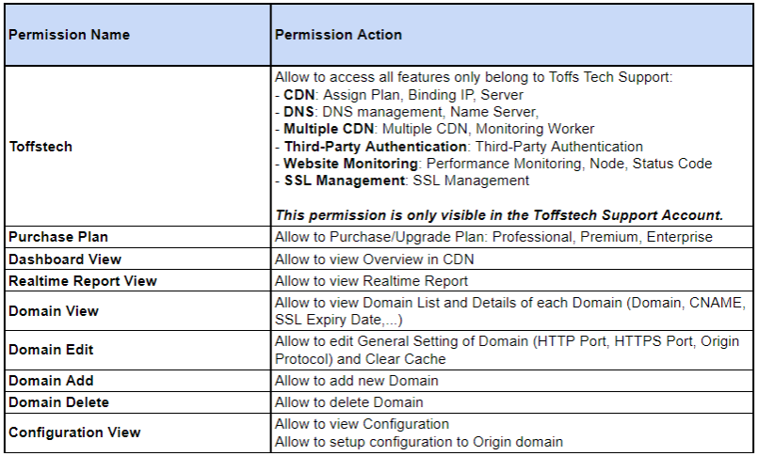The image size is (758, 456).
Task: Click the bold CDN text in Toffstech description
Action: 298,95
